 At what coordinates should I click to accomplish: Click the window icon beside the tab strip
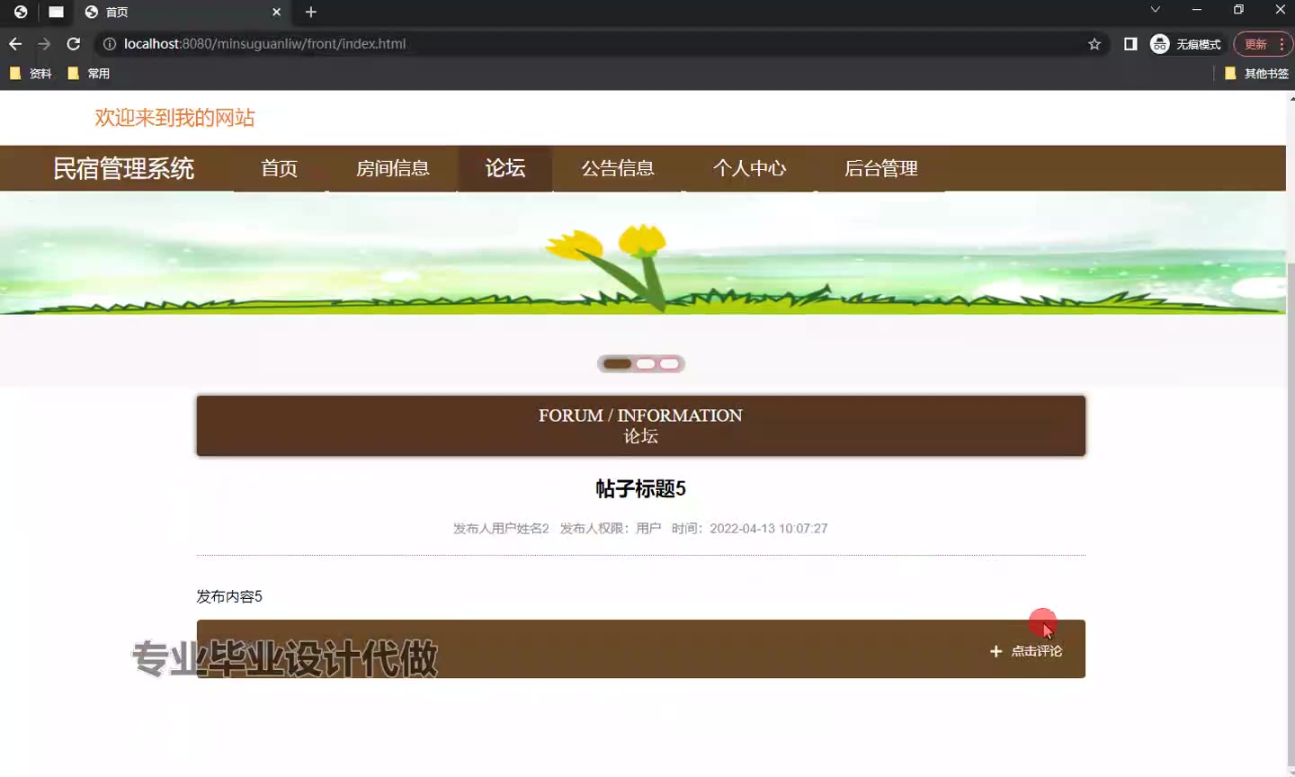[x=56, y=12]
